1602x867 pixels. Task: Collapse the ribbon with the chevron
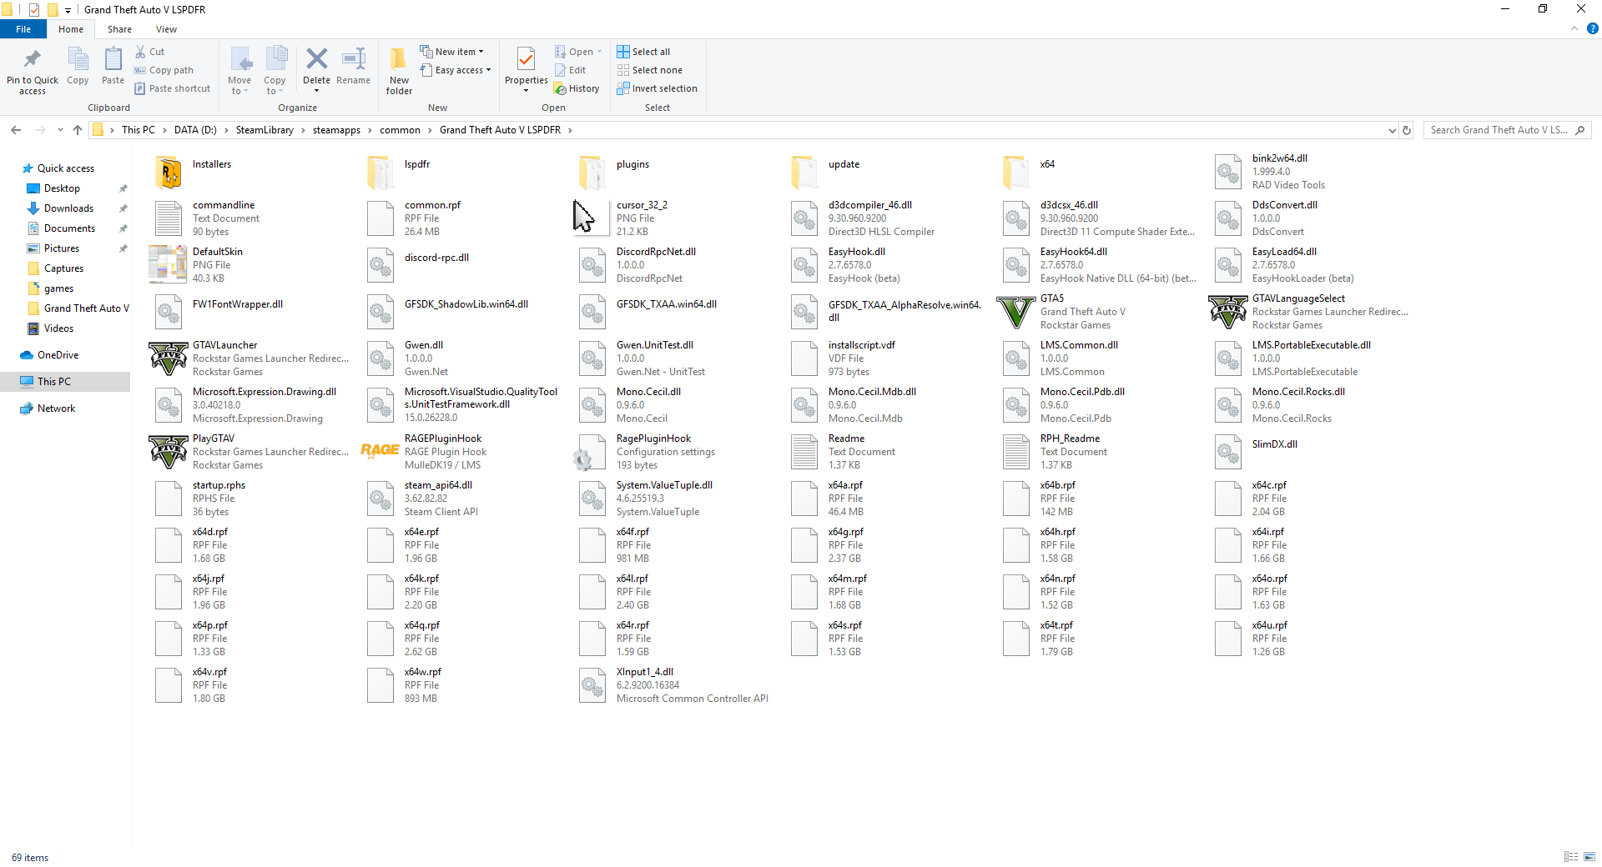(x=1574, y=28)
